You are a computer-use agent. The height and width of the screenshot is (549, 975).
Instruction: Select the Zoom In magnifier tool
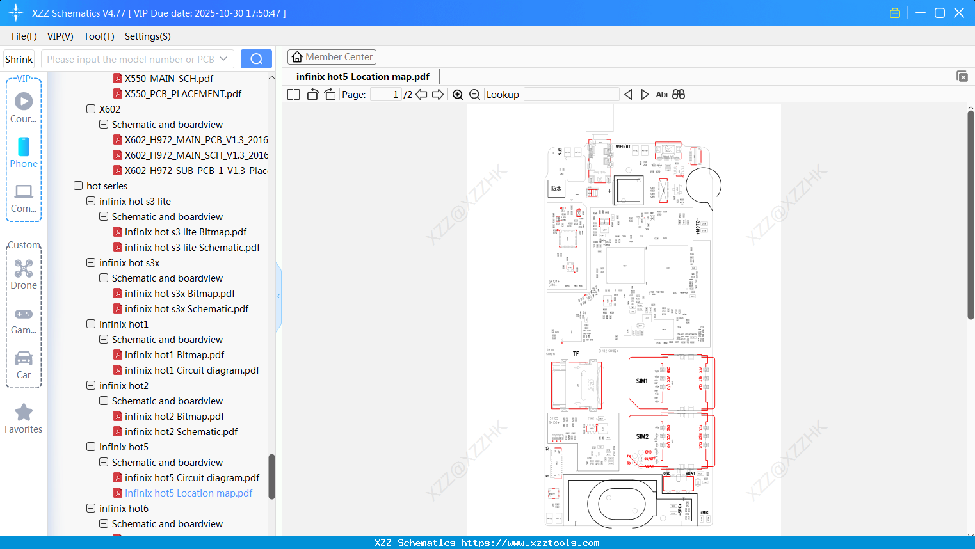click(458, 94)
